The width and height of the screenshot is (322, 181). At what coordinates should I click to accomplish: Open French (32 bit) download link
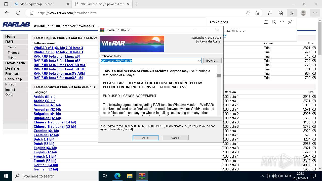pyautogui.click(x=45, y=161)
